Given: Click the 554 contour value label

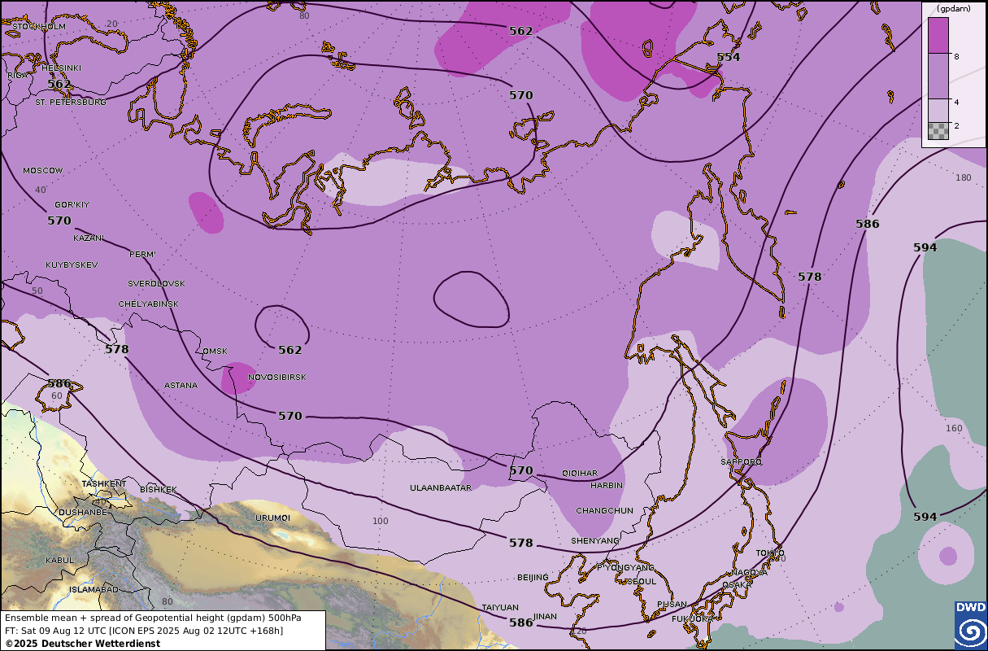Looking at the screenshot, I should 728,57.
